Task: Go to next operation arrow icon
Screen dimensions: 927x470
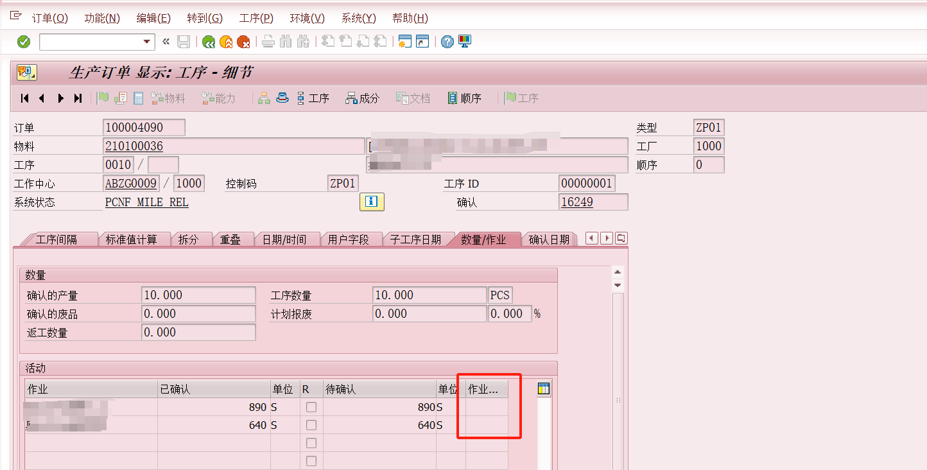Action: (61, 98)
